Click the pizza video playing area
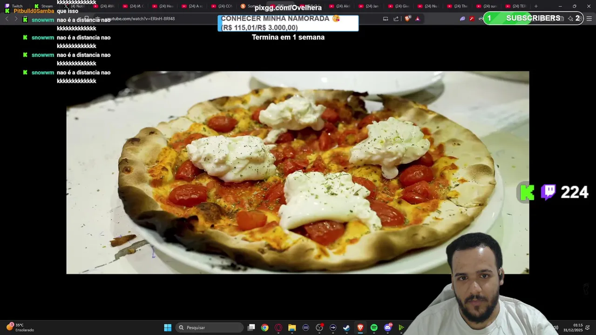The height and width of the screenshot is (335, 596). (298, 173)
